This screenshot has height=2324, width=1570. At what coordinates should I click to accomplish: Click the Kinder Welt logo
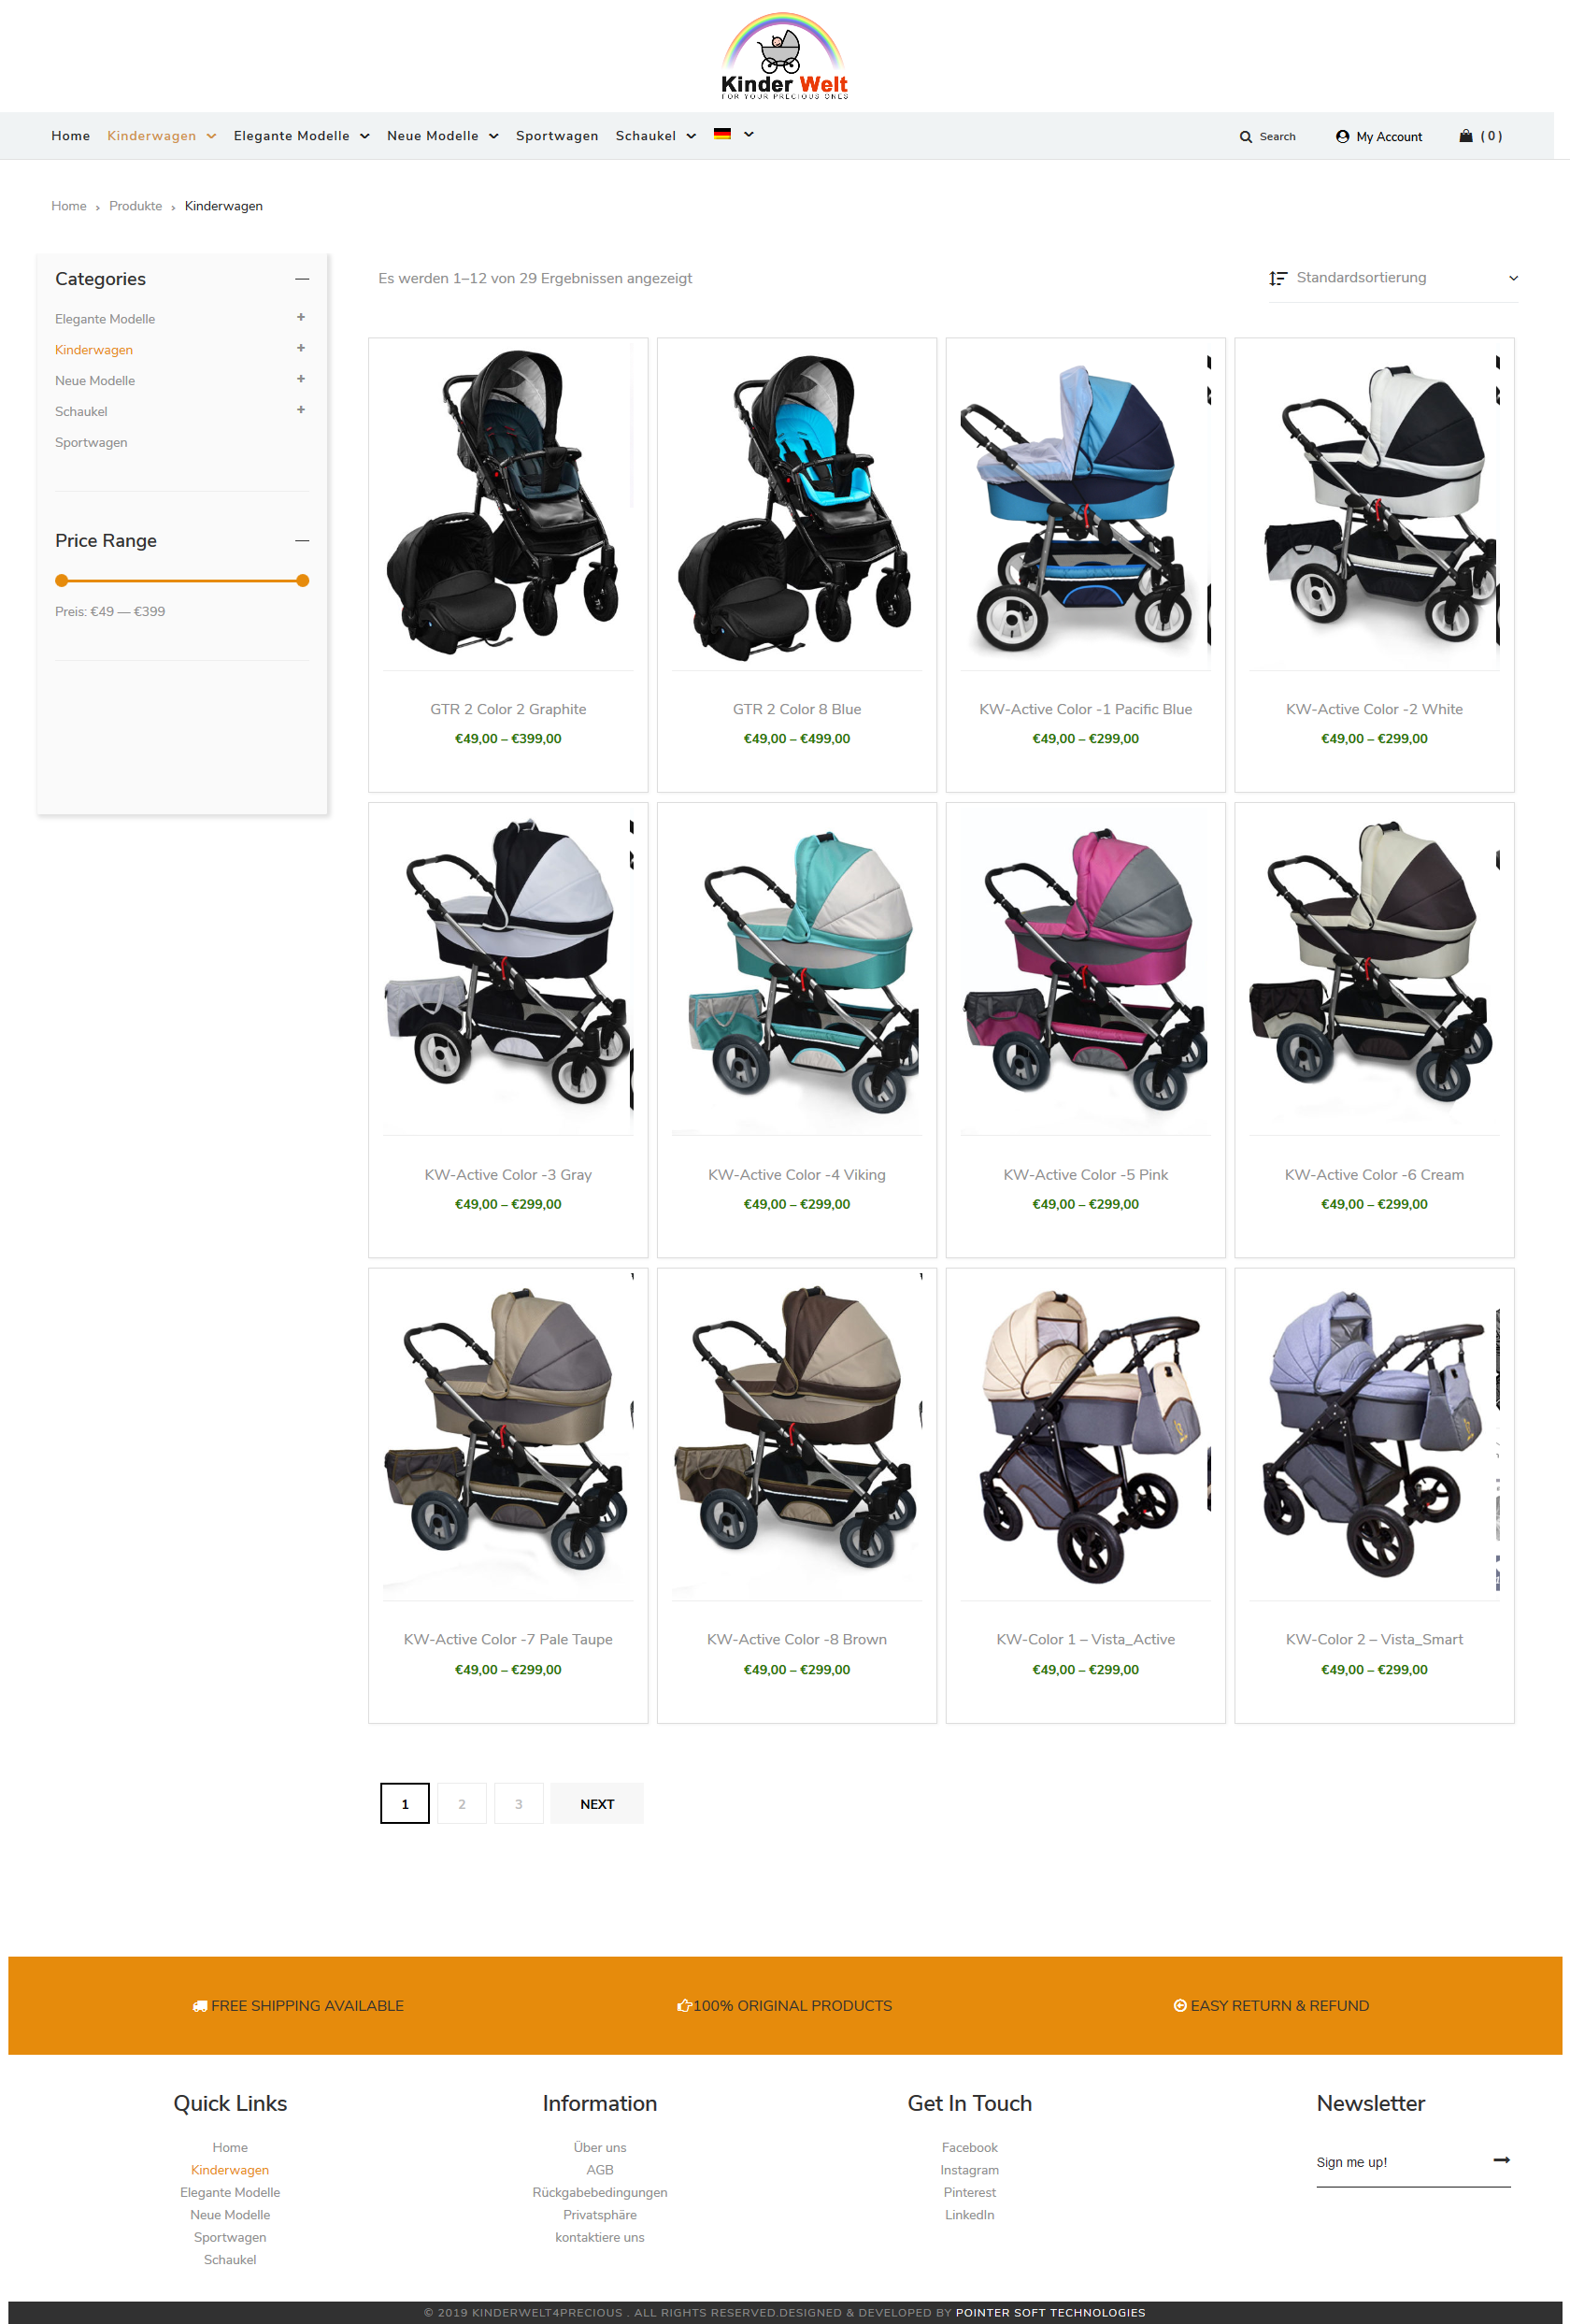coord(784,56)
